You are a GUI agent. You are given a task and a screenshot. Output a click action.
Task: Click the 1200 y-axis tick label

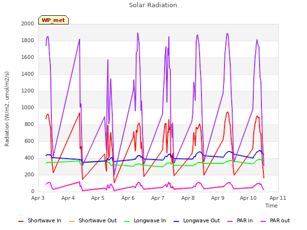click(x=28, y=91)
